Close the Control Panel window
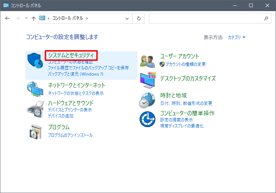Screen dimensions: 276x193 [x=267, y=5]
